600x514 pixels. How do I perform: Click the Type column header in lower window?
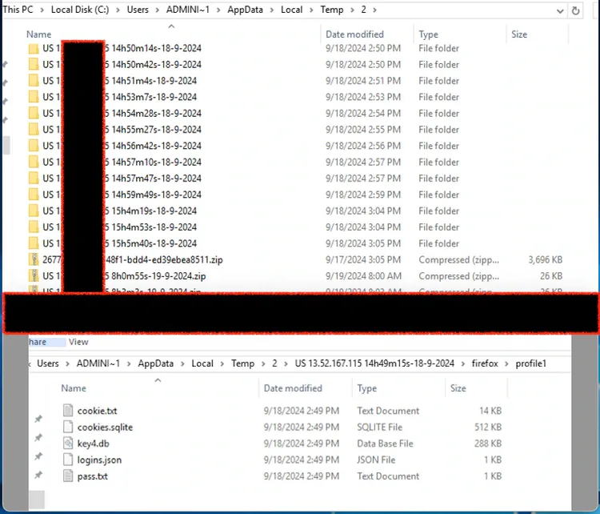367,388
